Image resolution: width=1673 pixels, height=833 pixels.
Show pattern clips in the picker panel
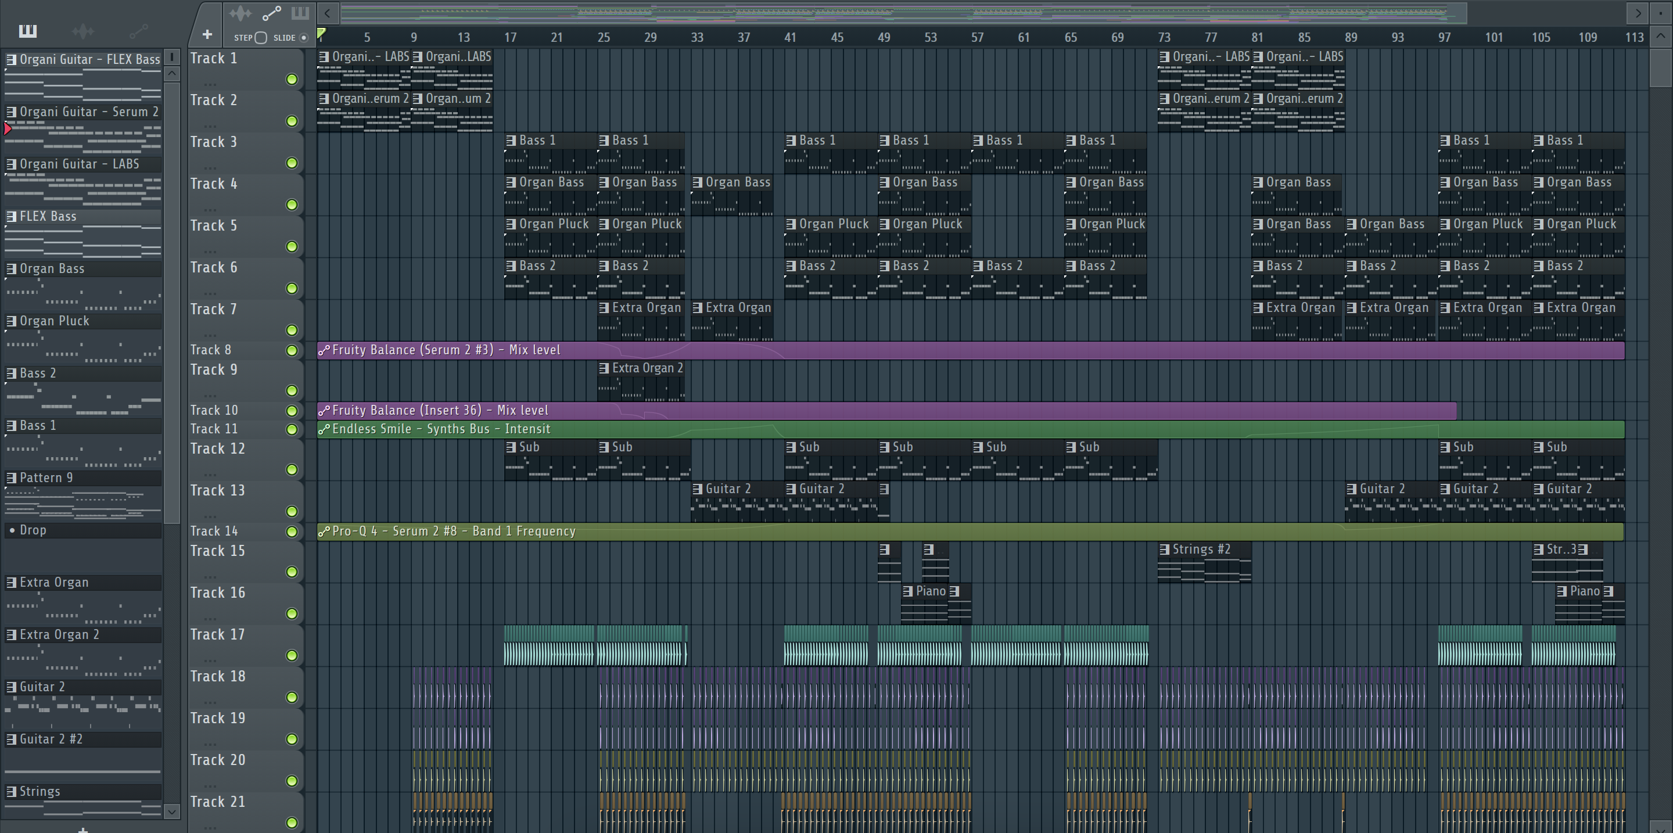pos(28,31)
